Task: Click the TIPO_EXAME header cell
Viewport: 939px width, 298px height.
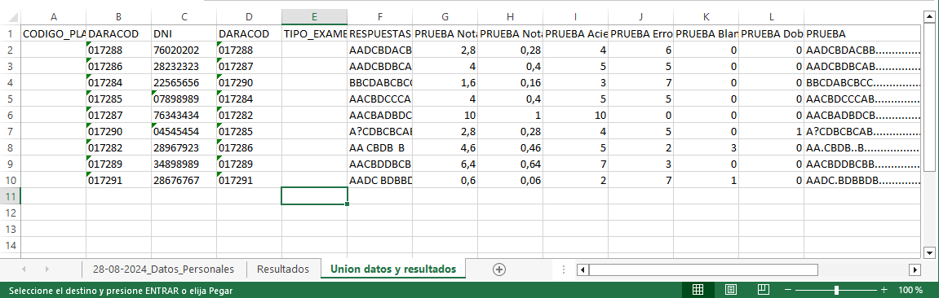Action: pos(314,34)
